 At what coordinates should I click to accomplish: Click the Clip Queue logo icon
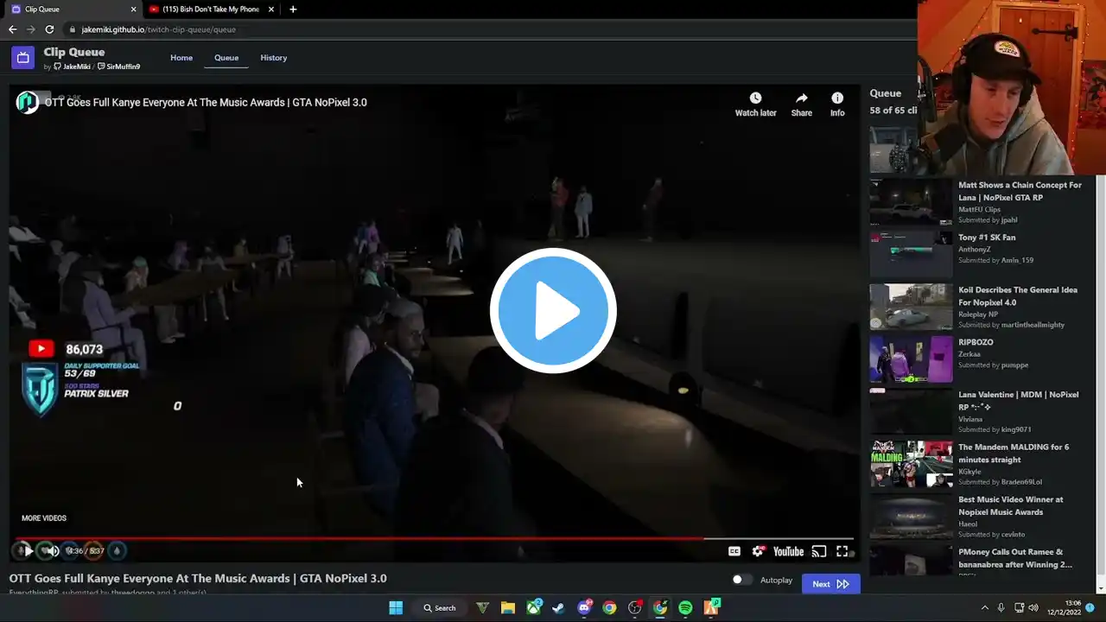click(22, 58)
